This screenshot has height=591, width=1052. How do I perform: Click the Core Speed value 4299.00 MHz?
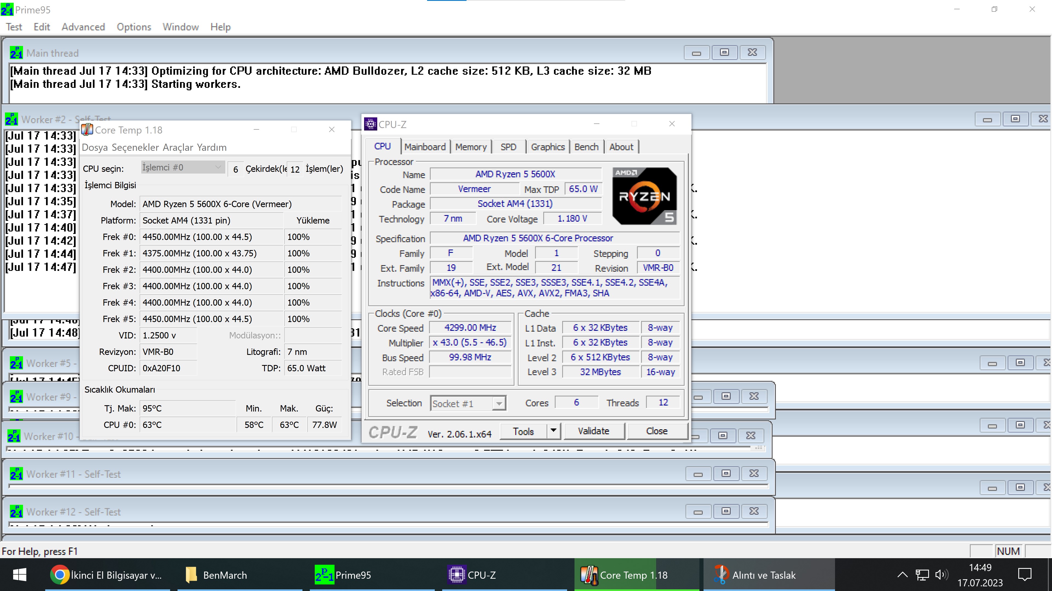[x=470, y=328]
